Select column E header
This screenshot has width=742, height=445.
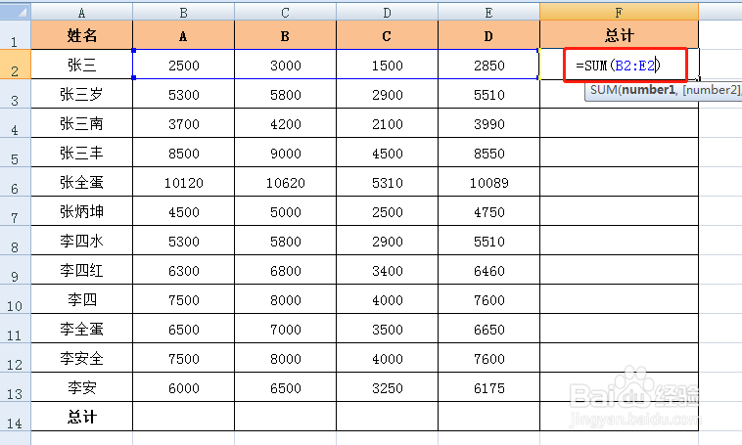[x=488, y=13]
